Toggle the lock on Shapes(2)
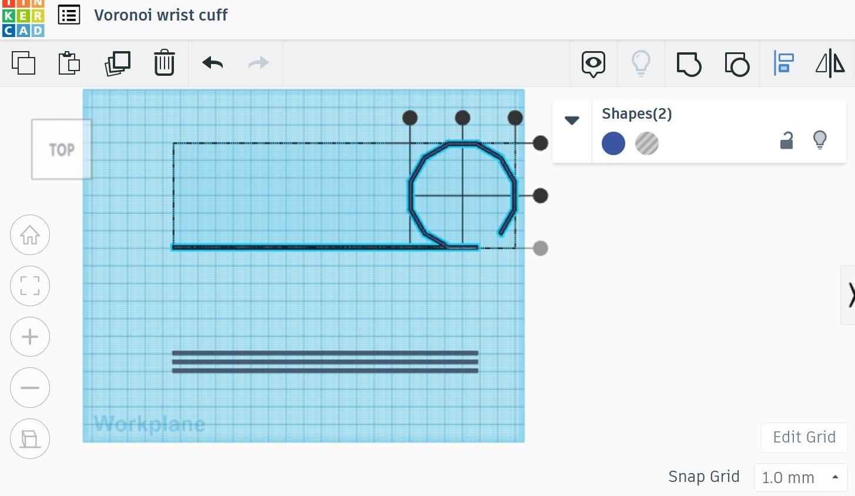The height and width of the screenshot is (496, 855). 787,140
